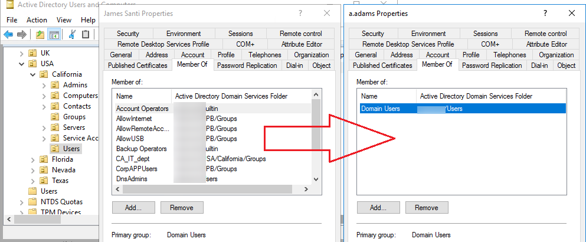The height and width of the screenshot is (242, 586).
Task: Click Add button in a.adams Properties
Action: [378, 208]
